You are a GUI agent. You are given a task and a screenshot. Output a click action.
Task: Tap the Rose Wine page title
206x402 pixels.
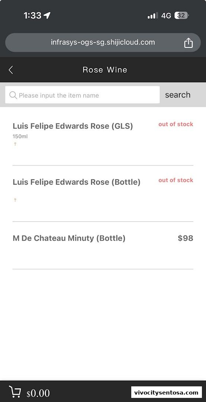tap(105, 70)
